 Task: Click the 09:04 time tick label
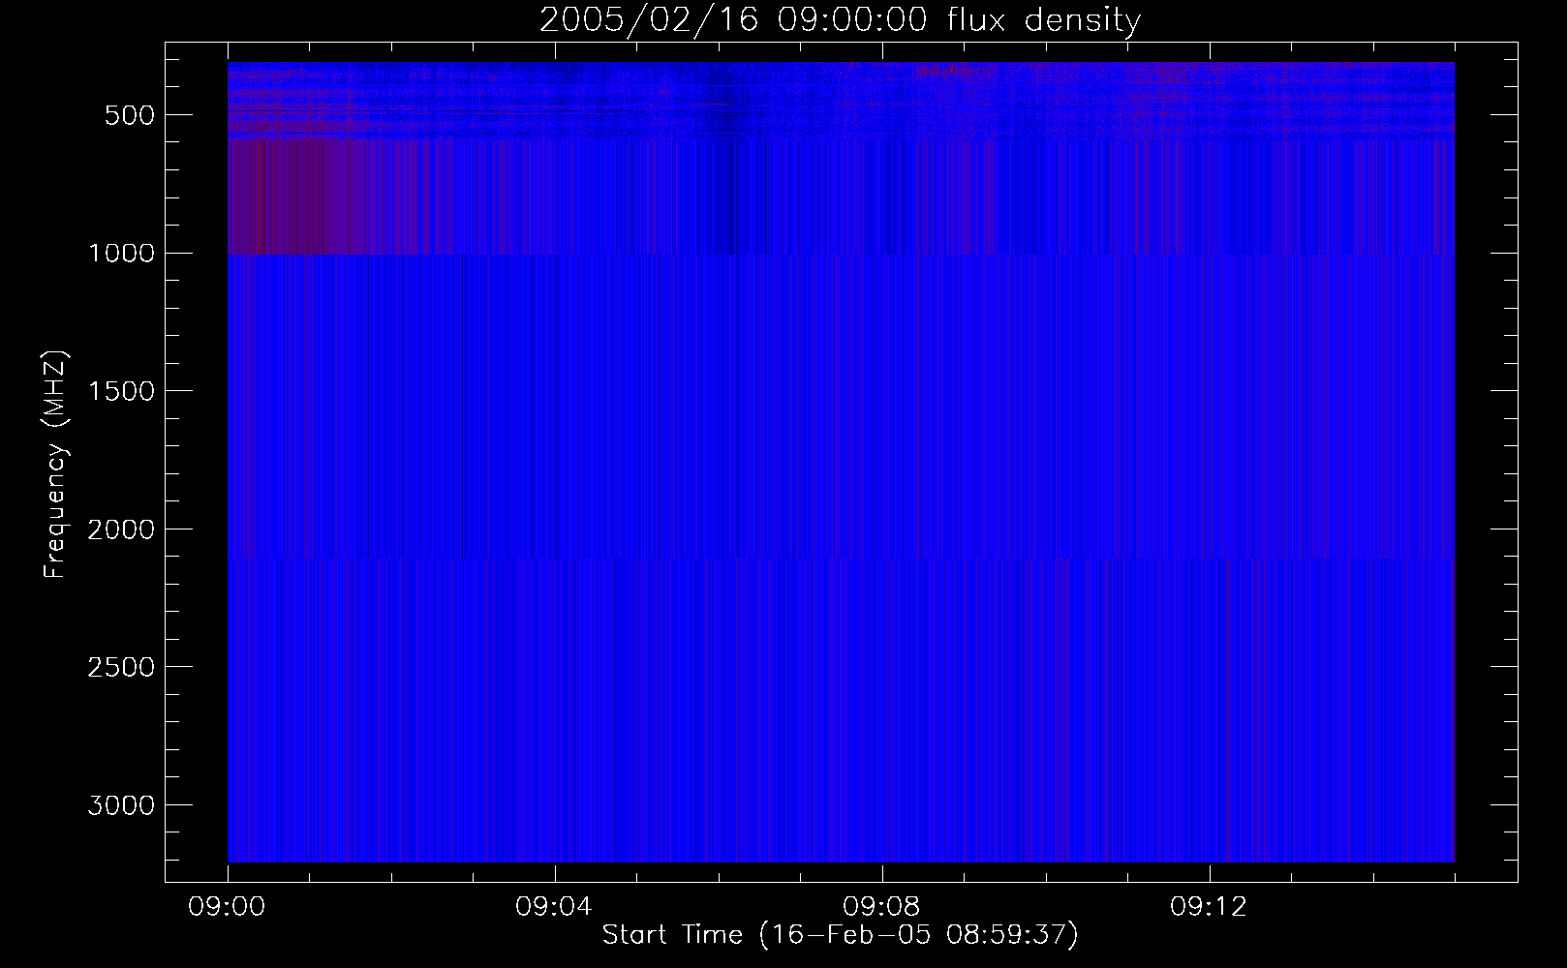pos(555,907)
